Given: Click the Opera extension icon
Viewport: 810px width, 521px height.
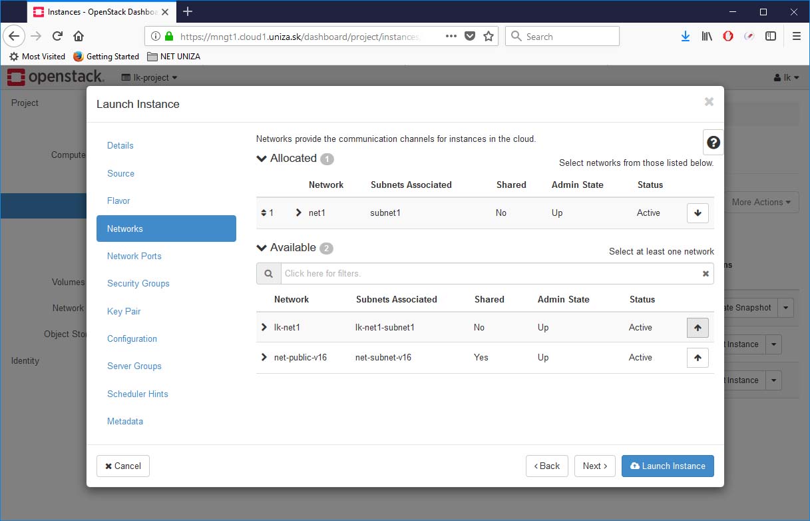Looking at the screenshot, I should tap(728, 36).
